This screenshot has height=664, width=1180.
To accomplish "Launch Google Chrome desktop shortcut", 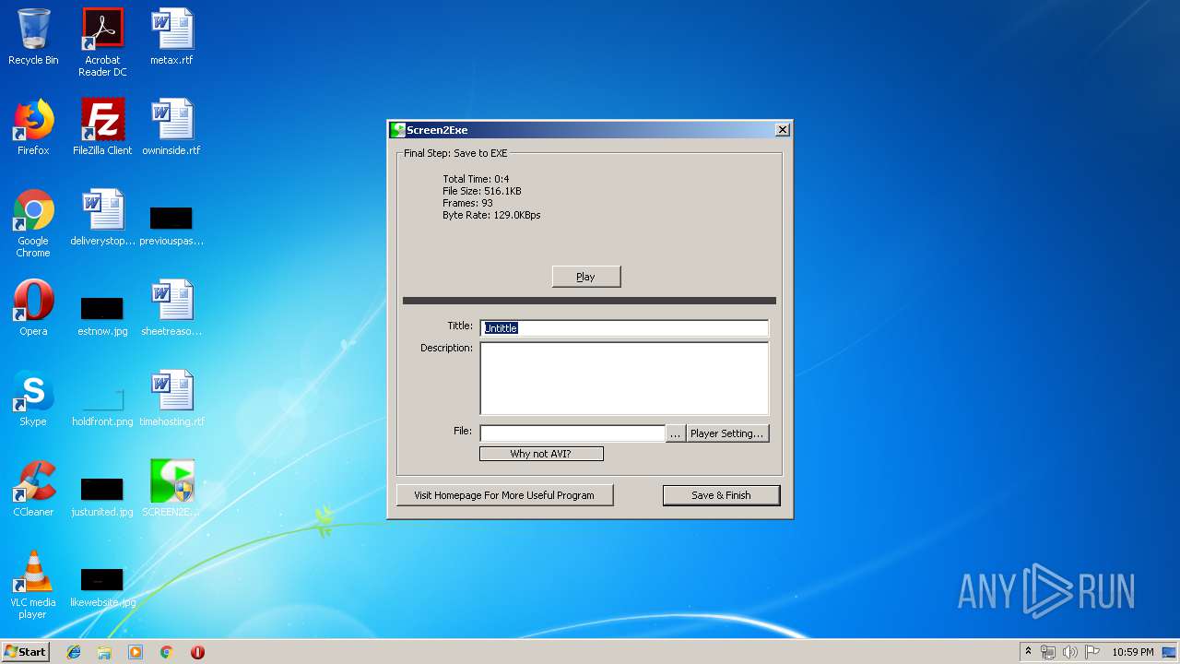I will tap(33, 223).
